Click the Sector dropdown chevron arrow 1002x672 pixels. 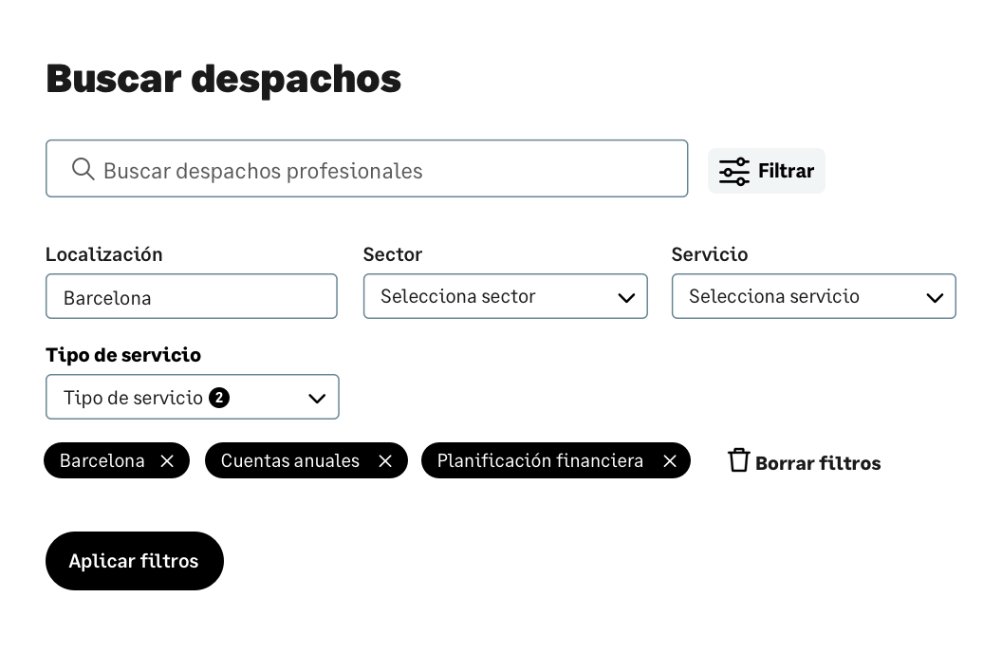coord(626,297)
